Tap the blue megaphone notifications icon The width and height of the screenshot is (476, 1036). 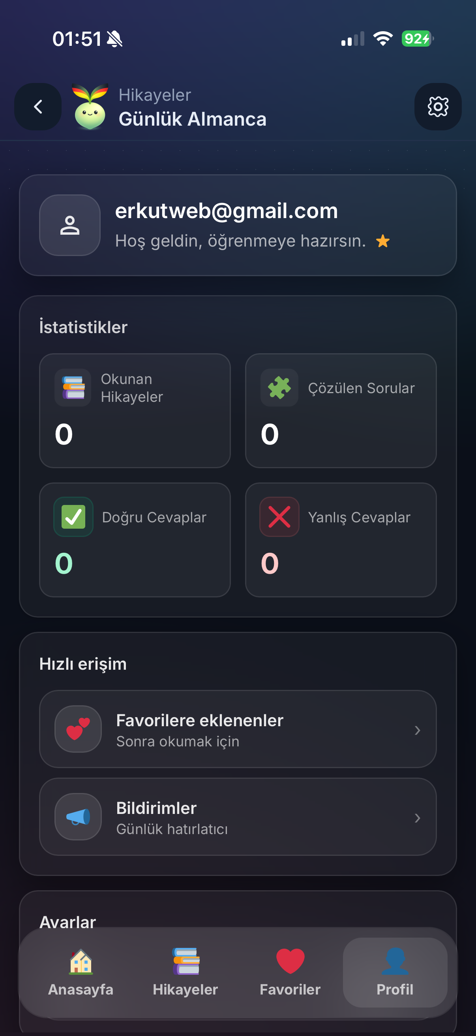point(78,816)
